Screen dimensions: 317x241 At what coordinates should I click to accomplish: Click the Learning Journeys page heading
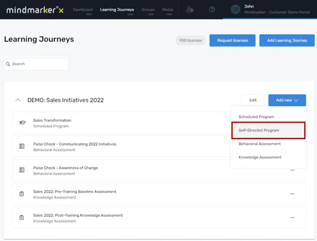39,39
